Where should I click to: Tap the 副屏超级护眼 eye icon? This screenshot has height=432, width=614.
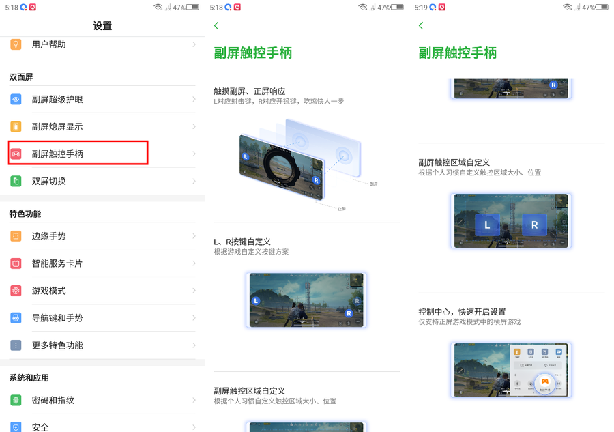coord(16,99)
